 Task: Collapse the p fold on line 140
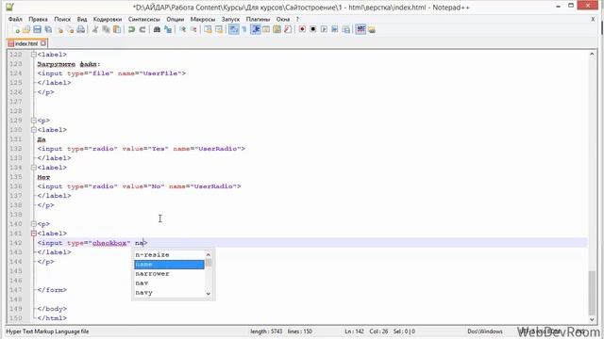[34, 224]
